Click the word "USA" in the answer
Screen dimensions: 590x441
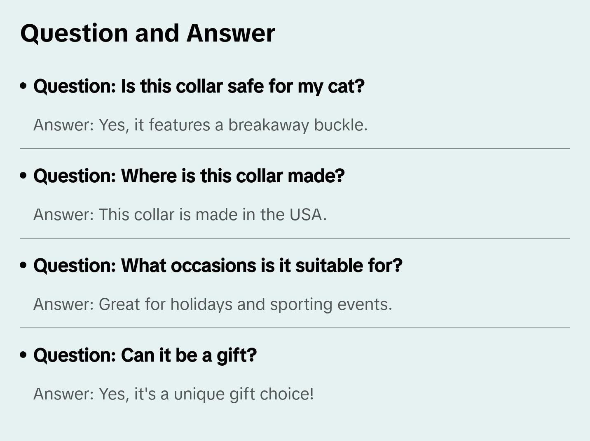(306, 215)
